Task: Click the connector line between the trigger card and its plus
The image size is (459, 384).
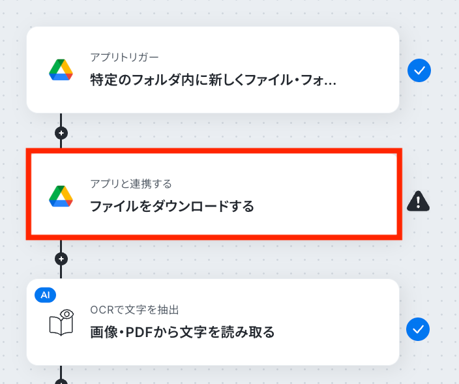Action: [x=61, y=120]
